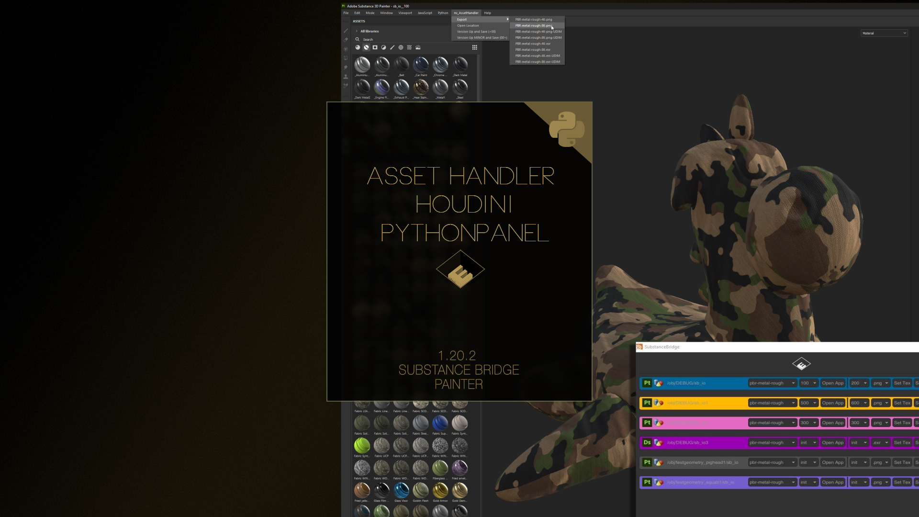Image resolution: width=919 pixels, height=517 pixels.
Task: Toggle the grid/stencil filter in Assets panel
Action: (409, 47)
